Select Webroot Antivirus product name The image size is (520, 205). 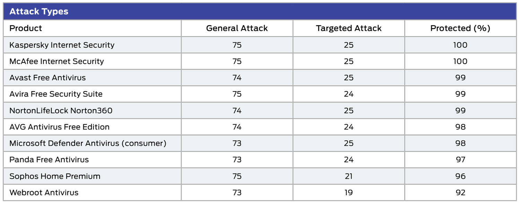pyautogui.click(x=44, y=193)
